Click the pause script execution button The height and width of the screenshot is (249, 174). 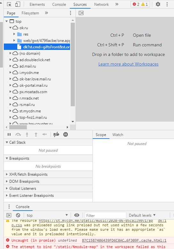(9, 135)
